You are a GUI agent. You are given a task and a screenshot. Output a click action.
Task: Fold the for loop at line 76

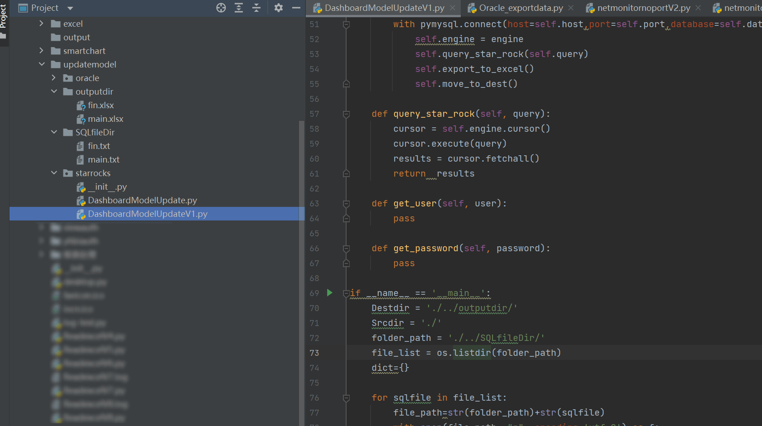click(346, 398)
